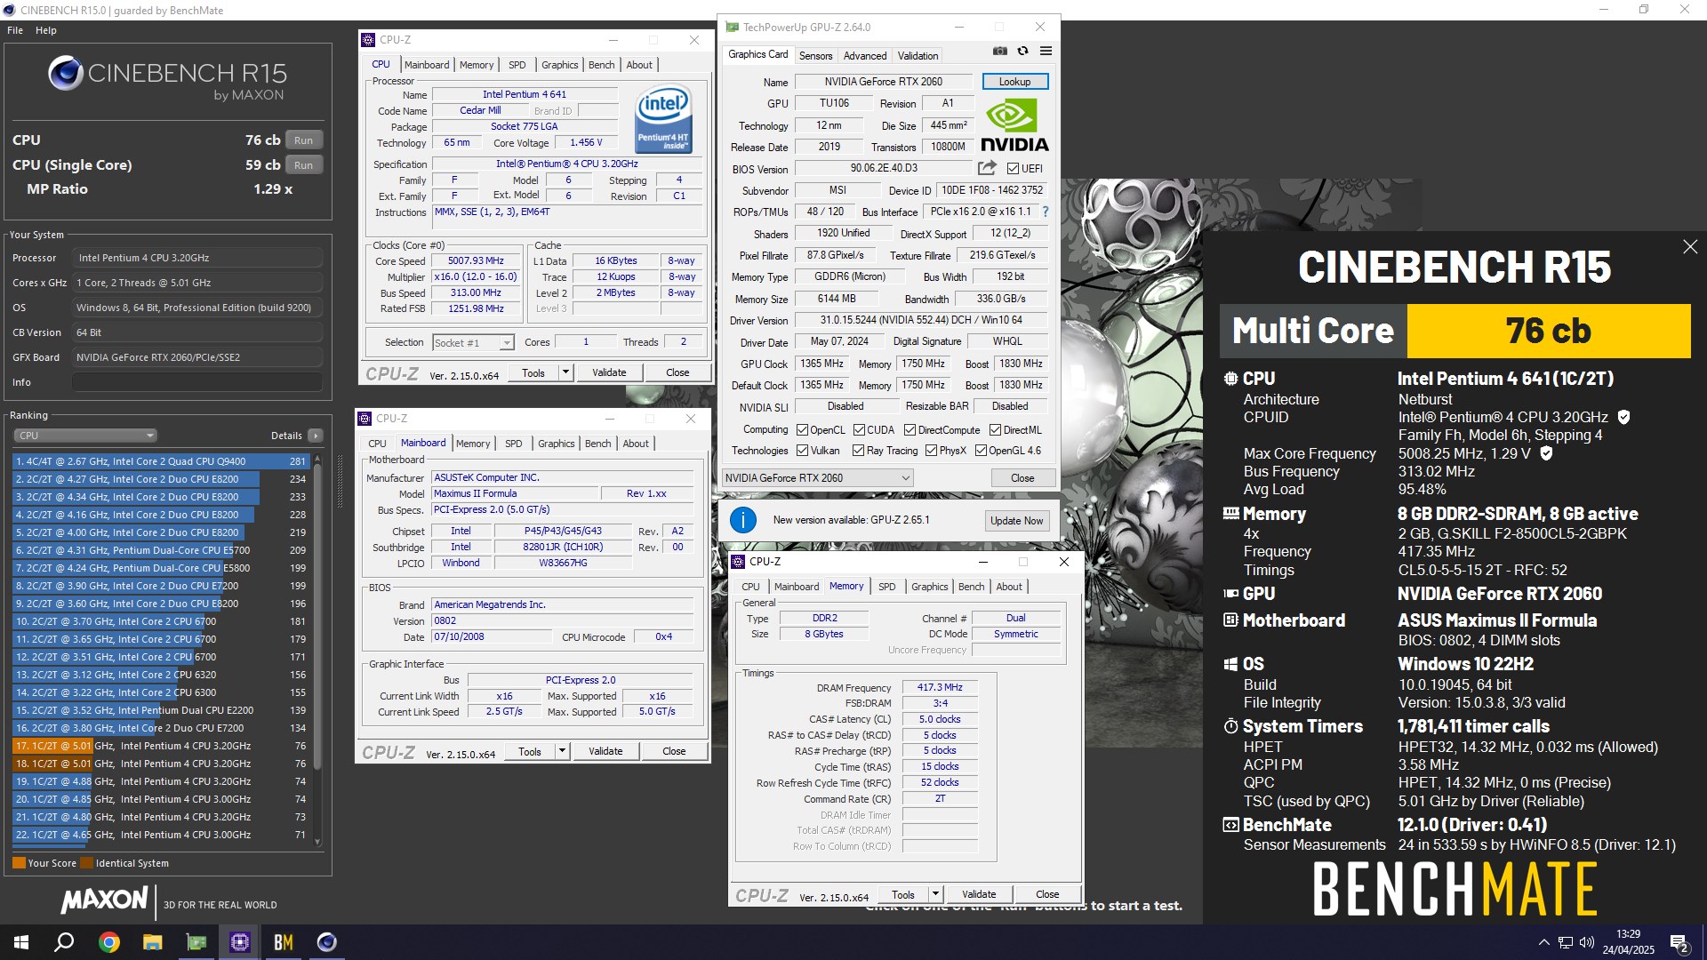Switch to GPU-Z taskbar icon
This screenshot has width=1707, height=960.
[196, 942]
